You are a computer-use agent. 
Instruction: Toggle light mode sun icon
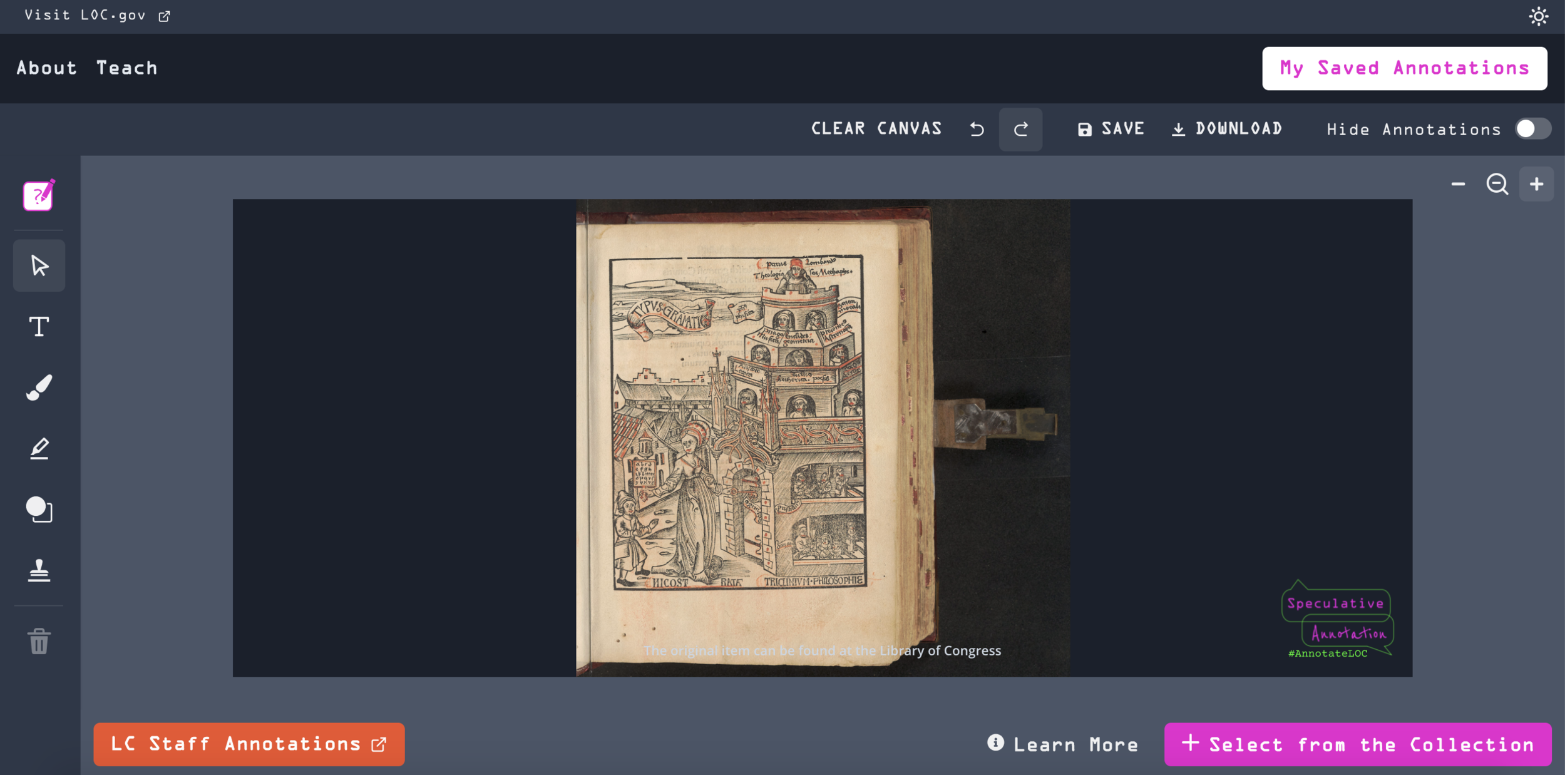tap(1539, 16)
